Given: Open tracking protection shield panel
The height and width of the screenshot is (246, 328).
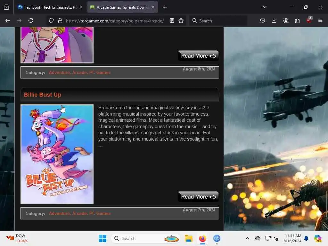Looking at the screenshot, I should pos(51,21).
